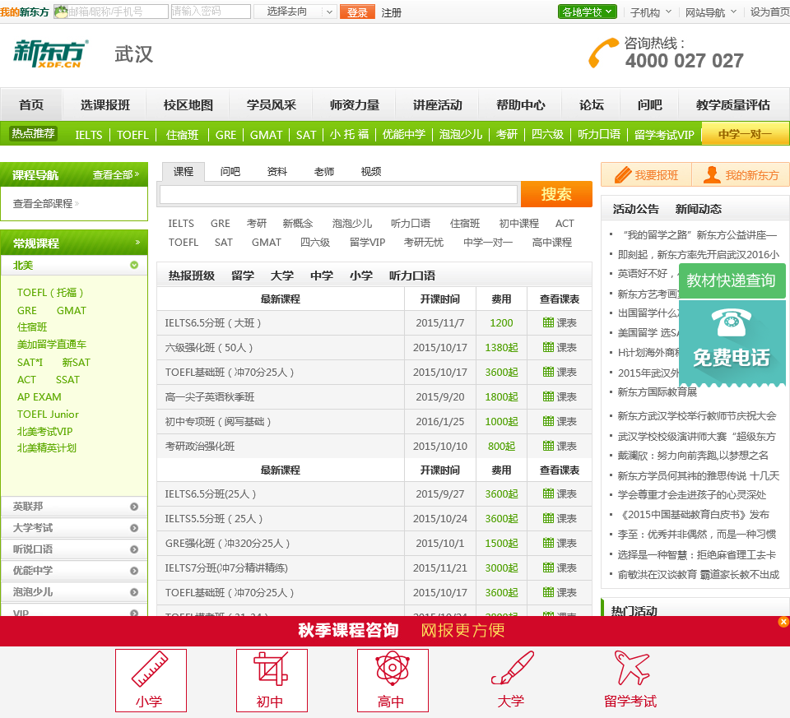Click the 邮箱/昵称/手机号 login field
Viewport: 790px width, 718px height.
pos(111,12)
